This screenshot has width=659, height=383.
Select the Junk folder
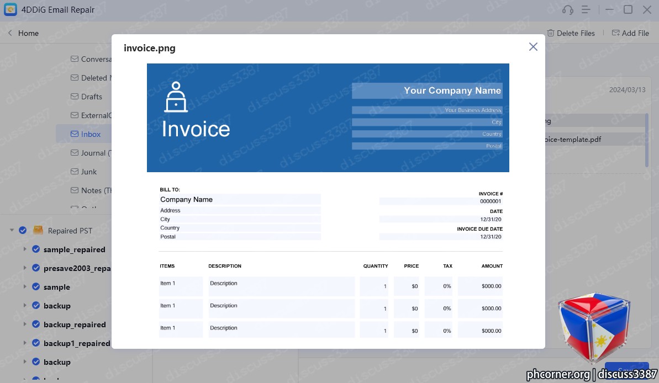tap(83, 171)
